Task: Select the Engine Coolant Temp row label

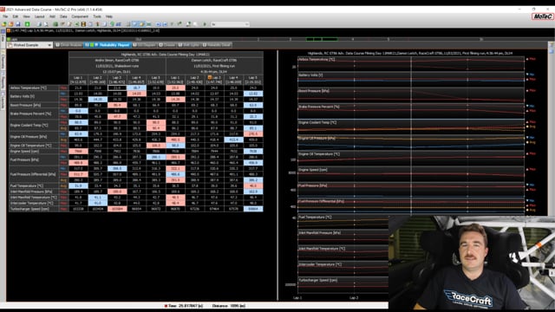Action: point(34,125)
